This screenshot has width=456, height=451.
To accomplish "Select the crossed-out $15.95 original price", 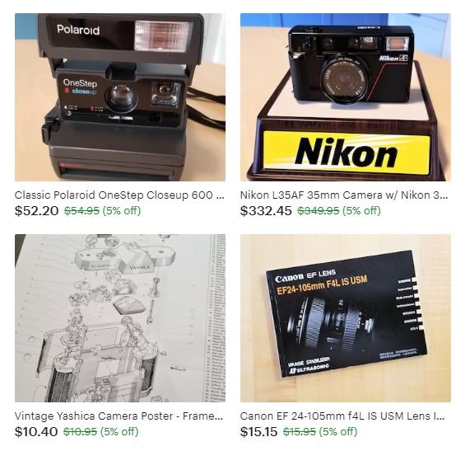I will pyautogui.click(x=300, y=431).
